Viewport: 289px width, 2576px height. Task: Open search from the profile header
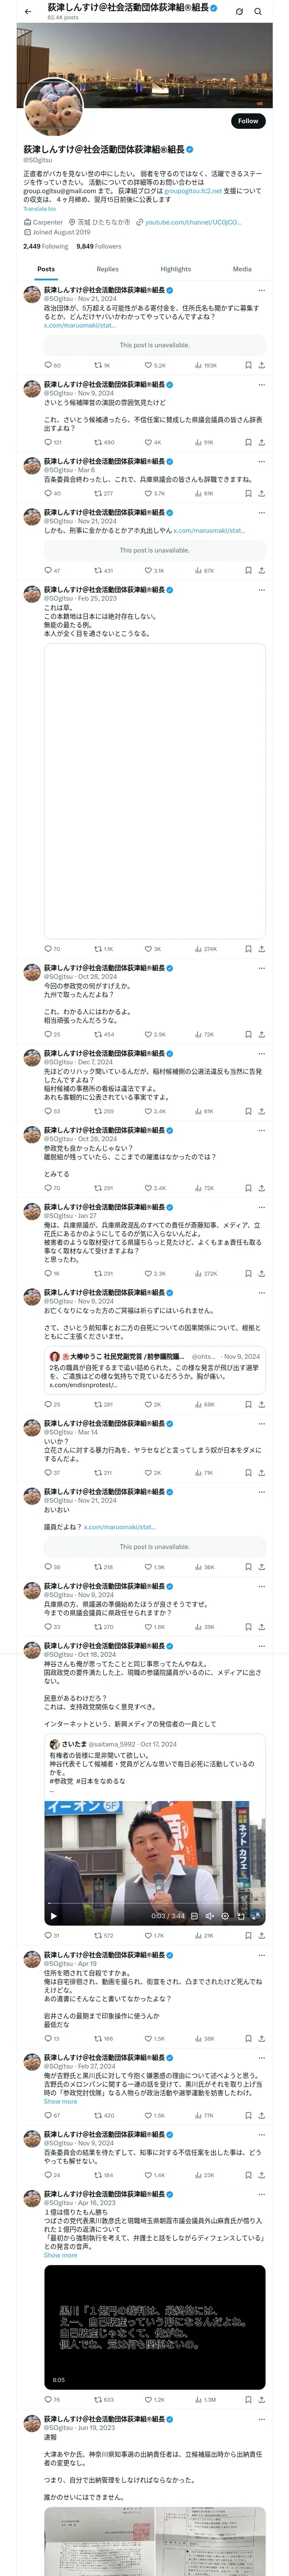click(257, 11)
